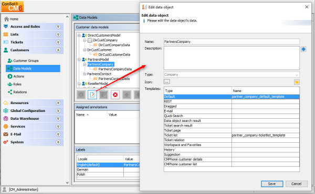The height and width of the screenshot is (194, 315).
Task: Click the red delete button in toolbar
Action: [115, 95]
